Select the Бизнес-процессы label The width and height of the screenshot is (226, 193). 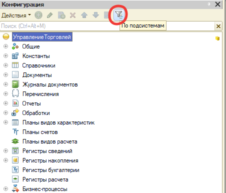click(45, 189)
